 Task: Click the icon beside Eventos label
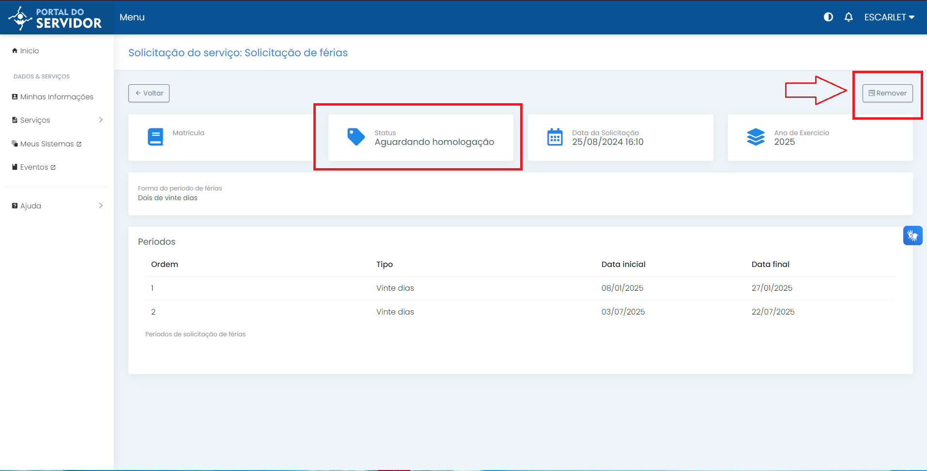click(15, 167)
